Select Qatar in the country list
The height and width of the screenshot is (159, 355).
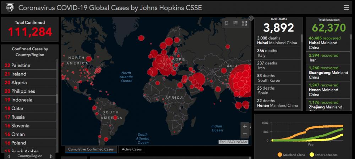(29, 108)
